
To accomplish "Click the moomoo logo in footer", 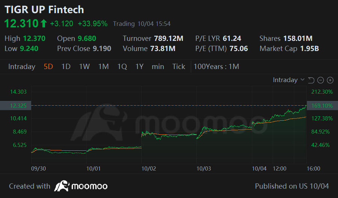I will [x=81, y=186].
